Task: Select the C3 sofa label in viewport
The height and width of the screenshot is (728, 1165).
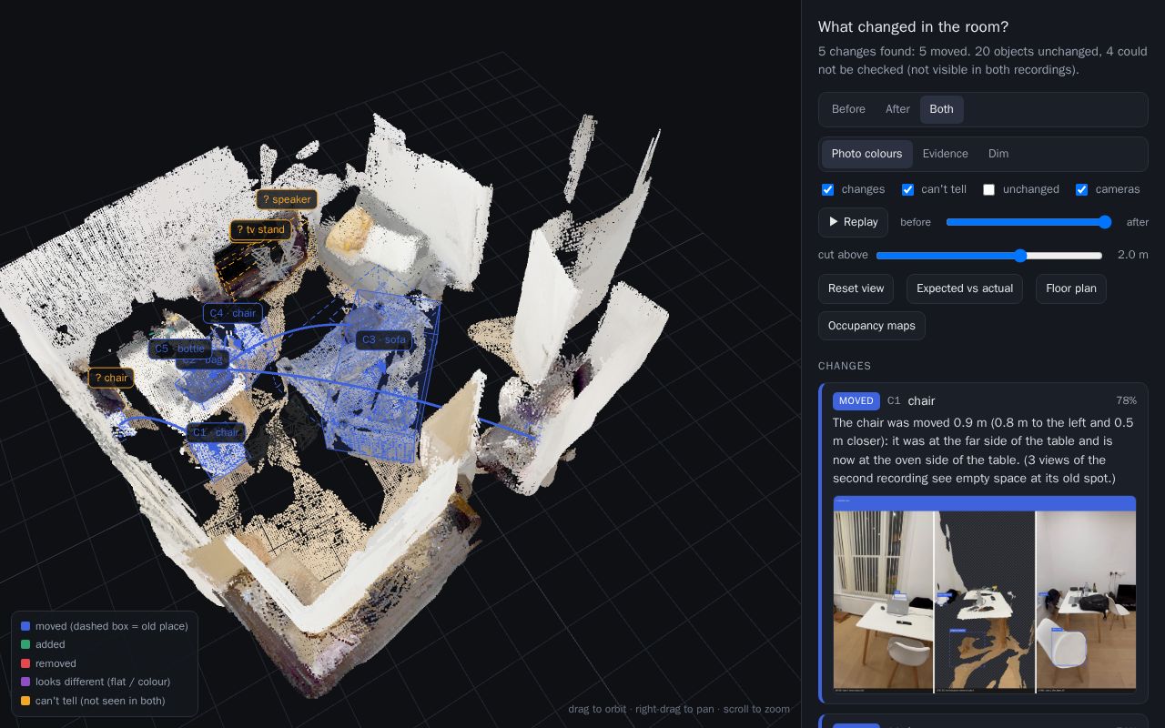Action: 384,339
